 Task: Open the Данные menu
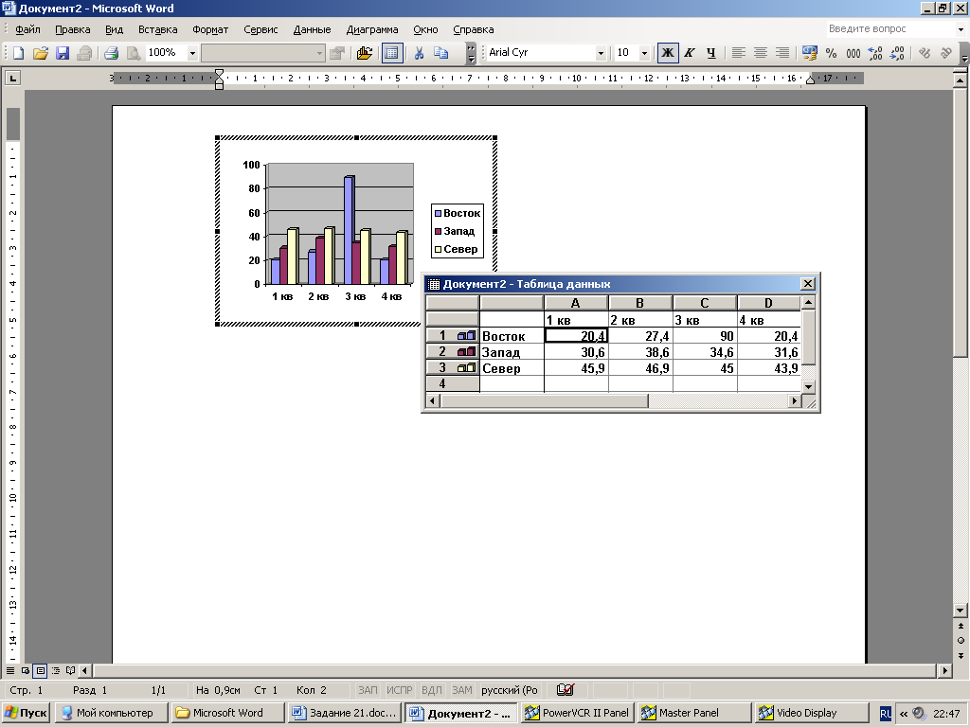tap(312, 29)
